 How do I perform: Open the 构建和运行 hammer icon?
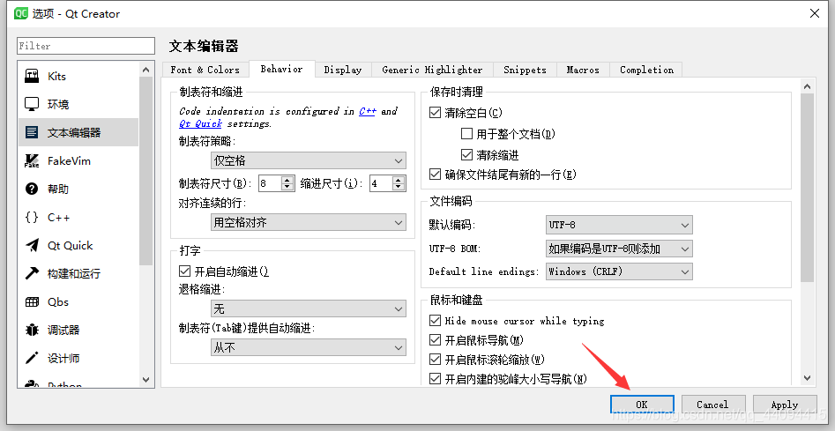point(32,273)
